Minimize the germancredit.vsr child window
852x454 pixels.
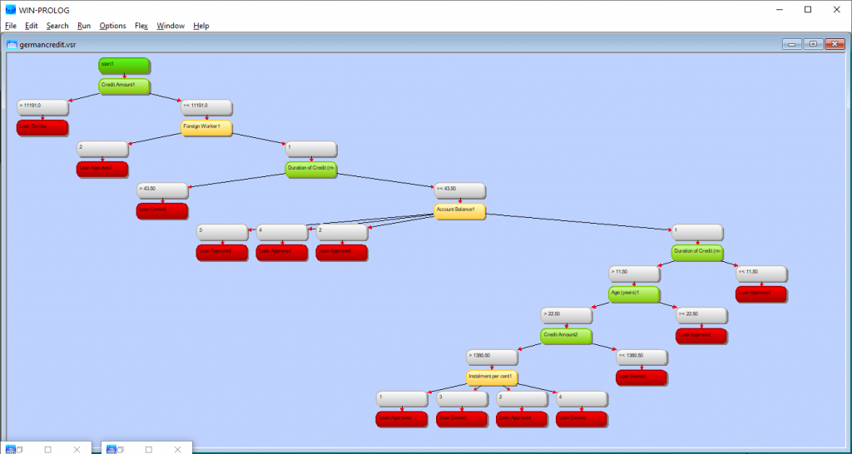[x=791, y=44]
